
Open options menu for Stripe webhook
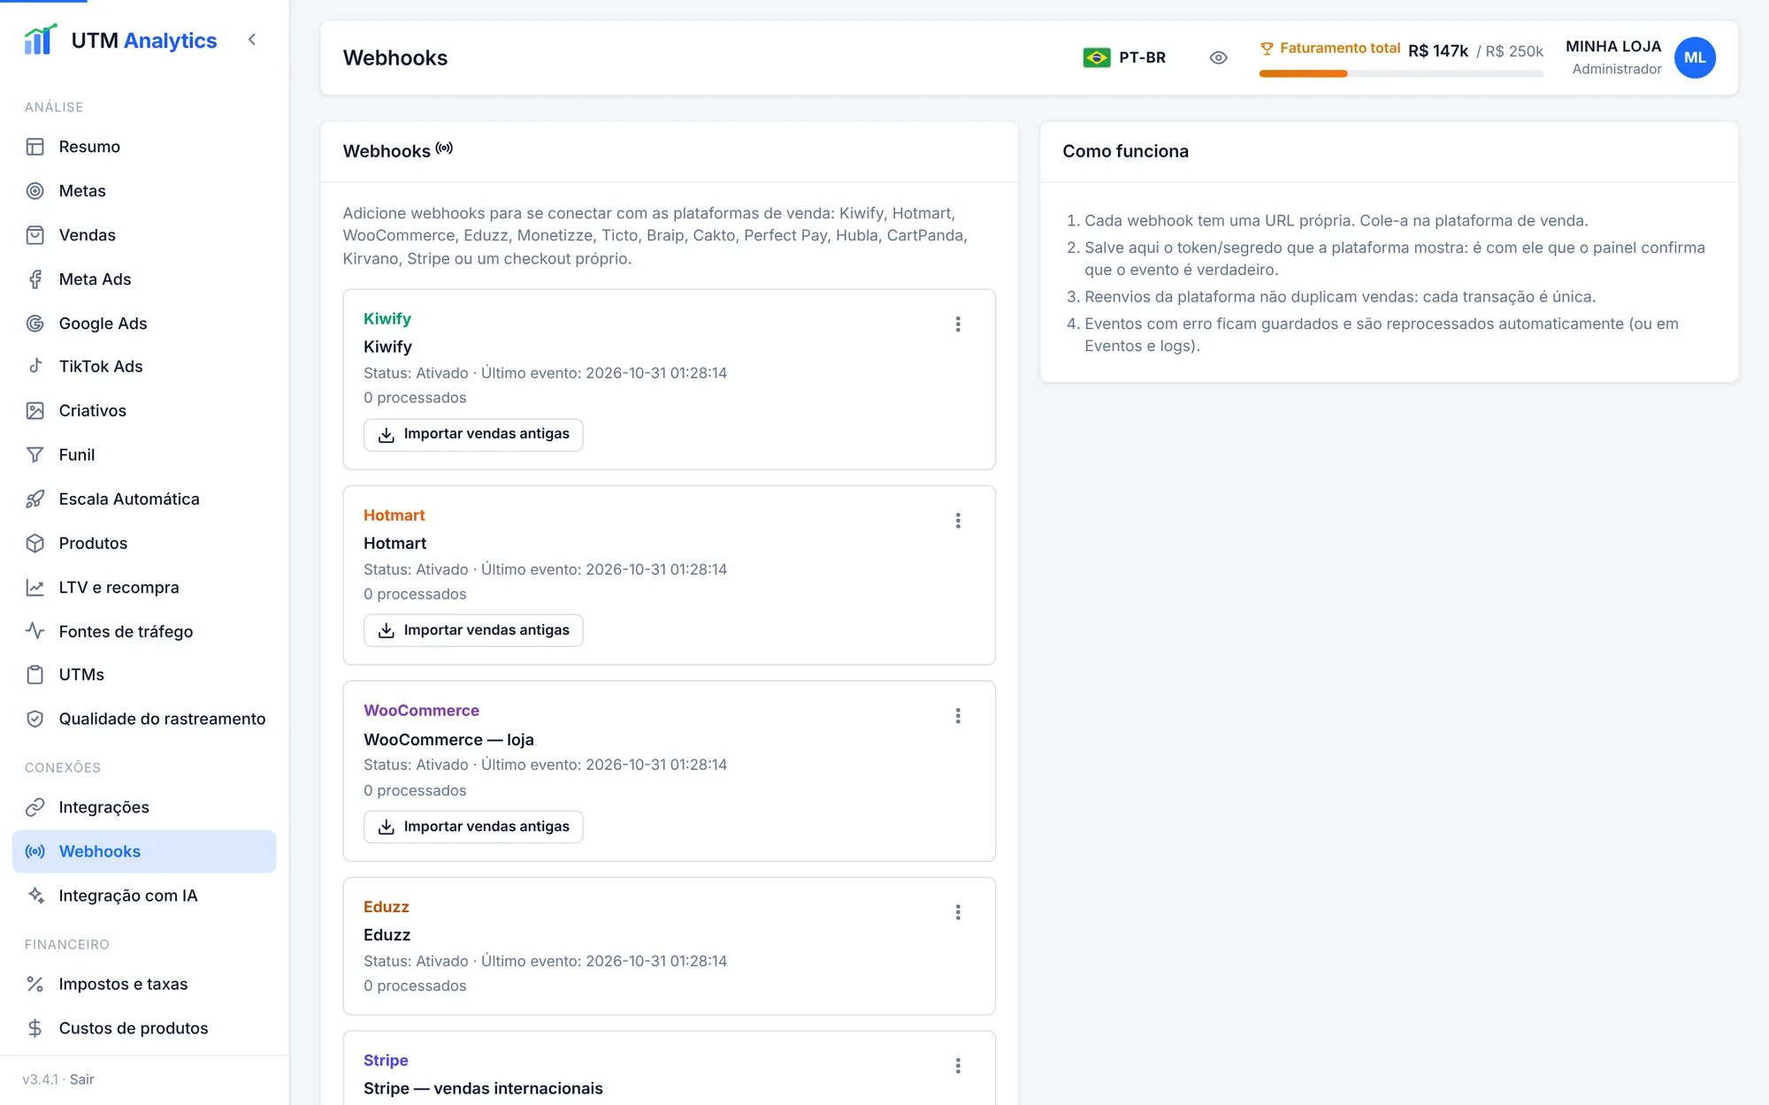coord(958,1066)
